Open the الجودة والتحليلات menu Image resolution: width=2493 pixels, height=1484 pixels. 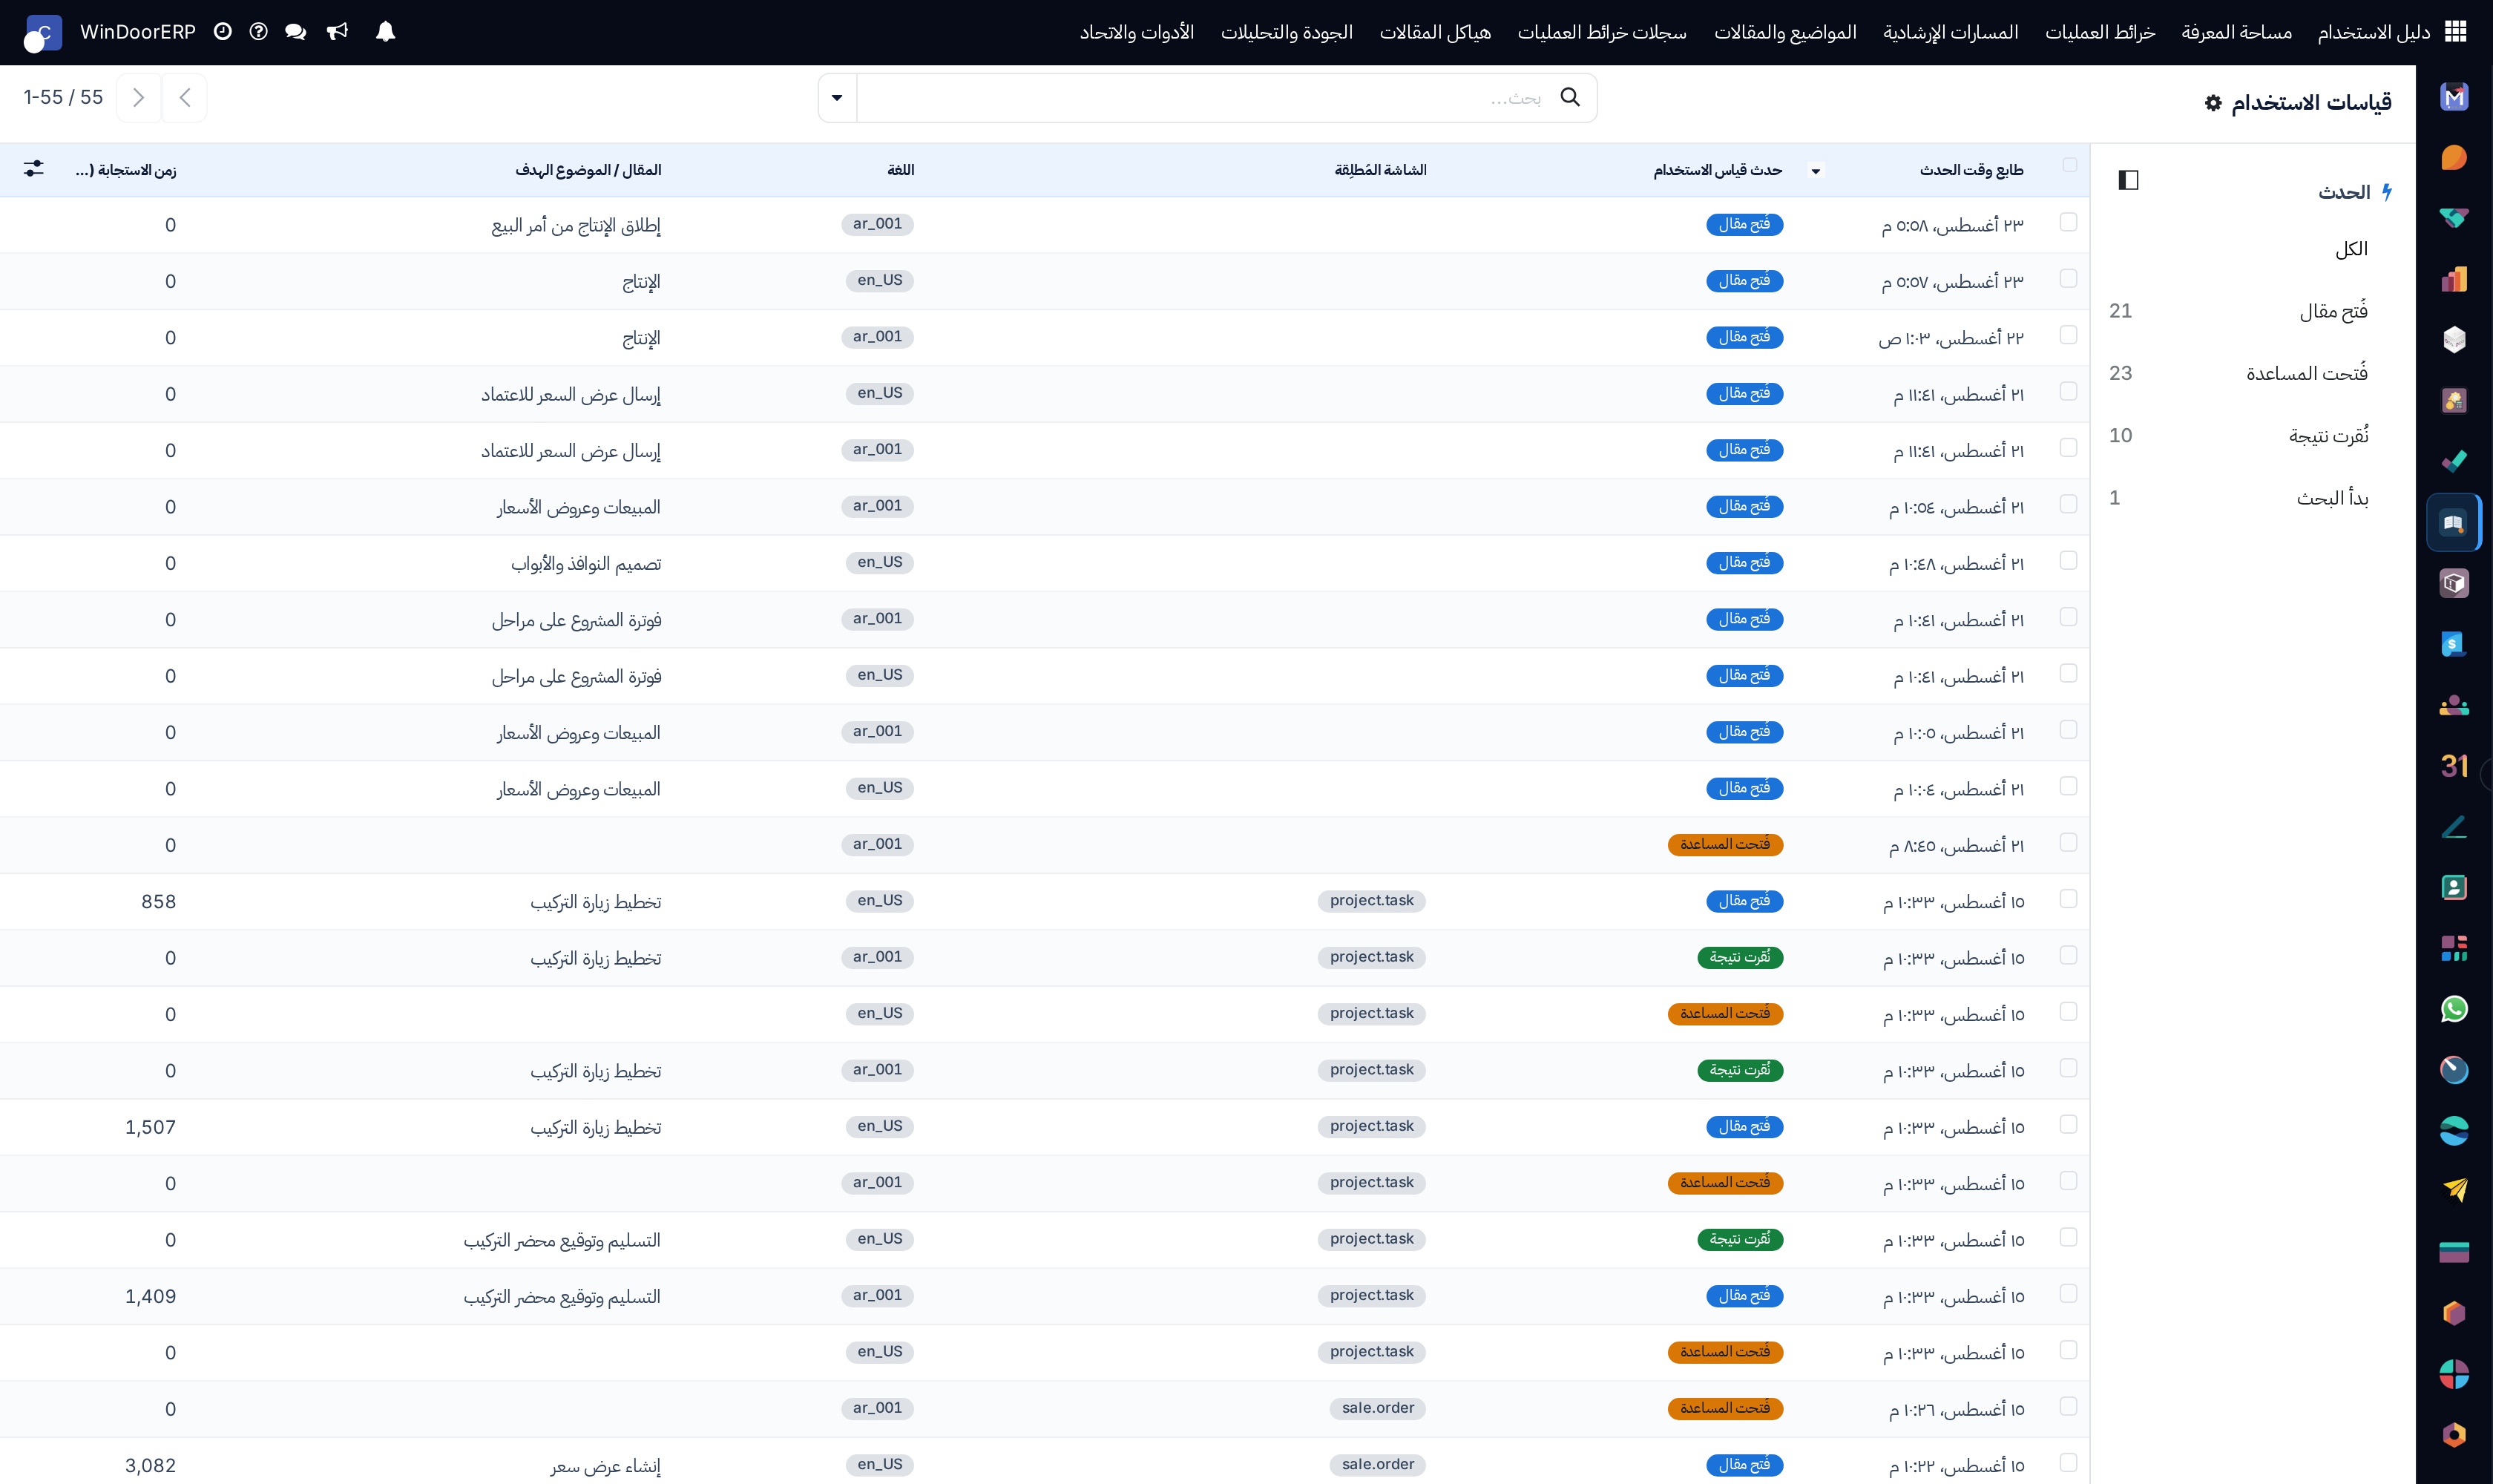click(x=1287, y=32)
